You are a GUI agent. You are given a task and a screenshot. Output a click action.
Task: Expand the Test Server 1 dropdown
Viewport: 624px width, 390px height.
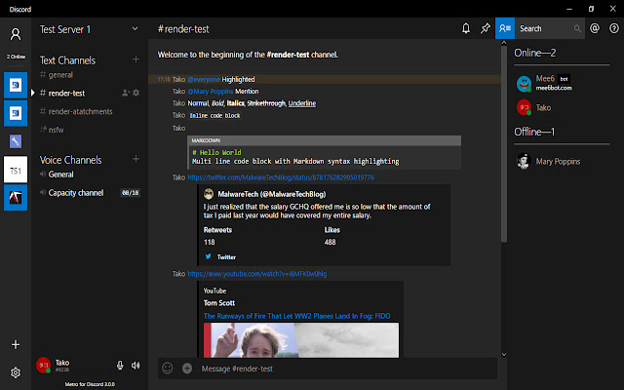[x=134, y=29]
